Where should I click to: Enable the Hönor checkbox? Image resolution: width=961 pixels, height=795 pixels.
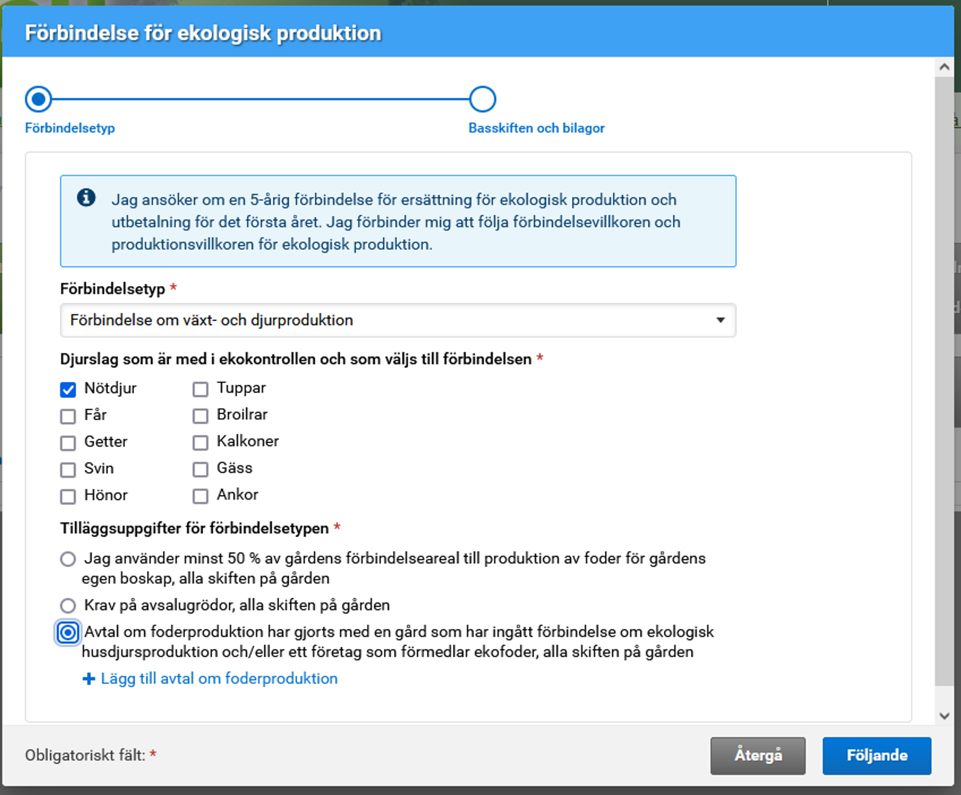pyautogui.click(x=67, y=496)
